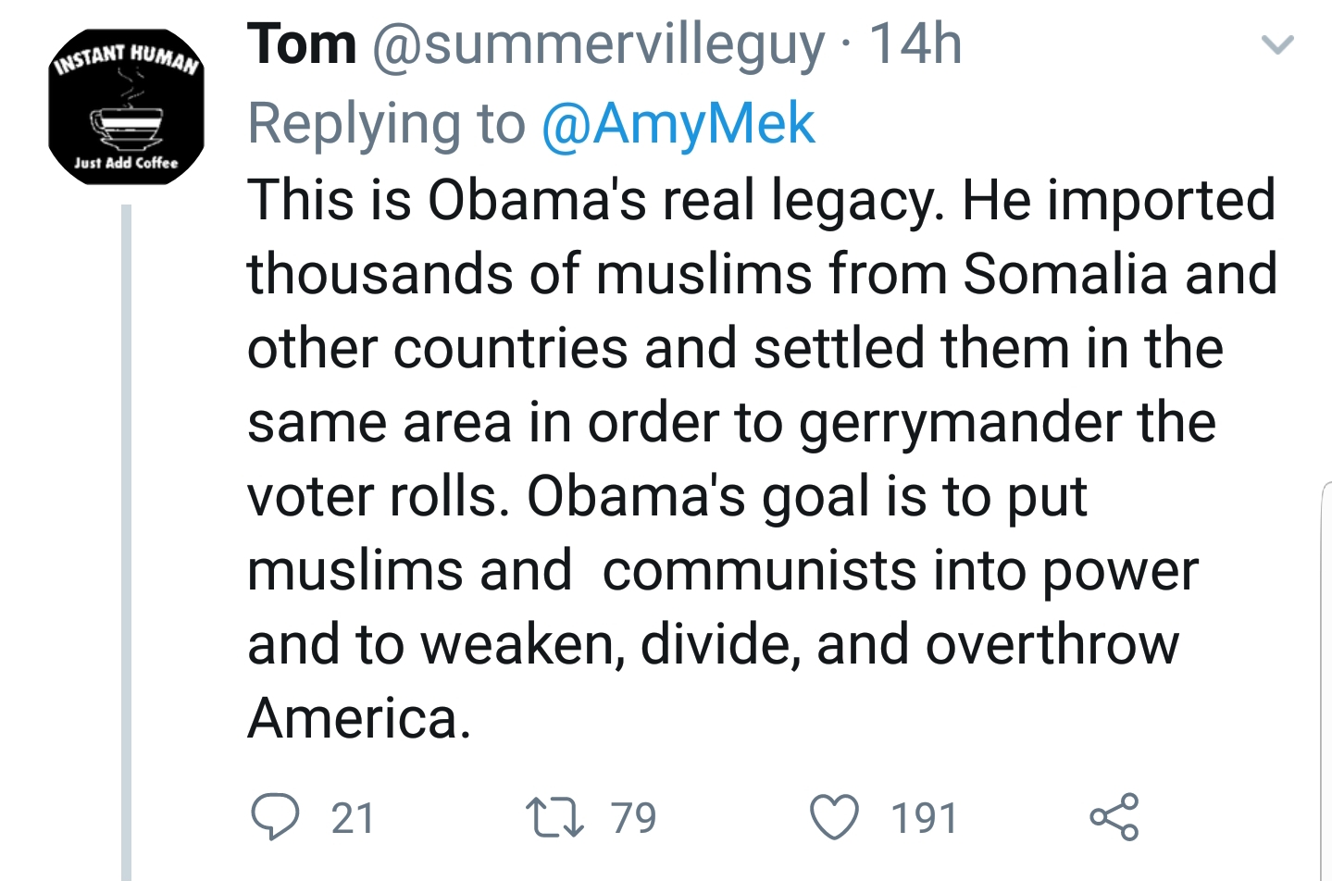Click the reply count 21

353,818
